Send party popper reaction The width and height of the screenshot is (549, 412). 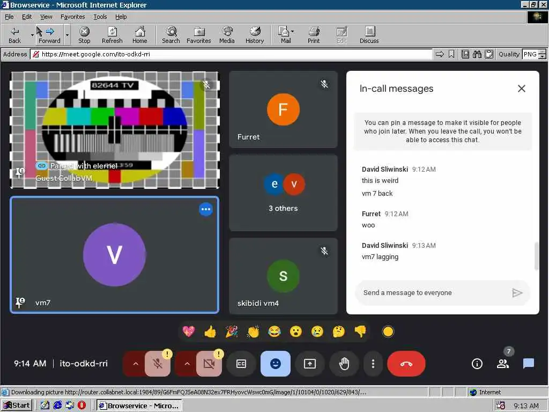coord(232,332)
